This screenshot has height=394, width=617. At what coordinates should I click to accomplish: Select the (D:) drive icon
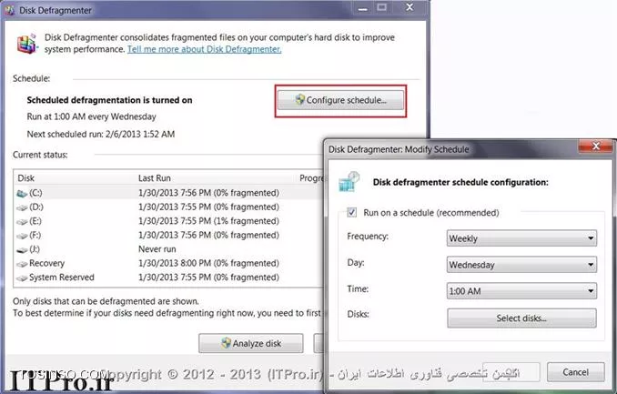pos(22,207)
